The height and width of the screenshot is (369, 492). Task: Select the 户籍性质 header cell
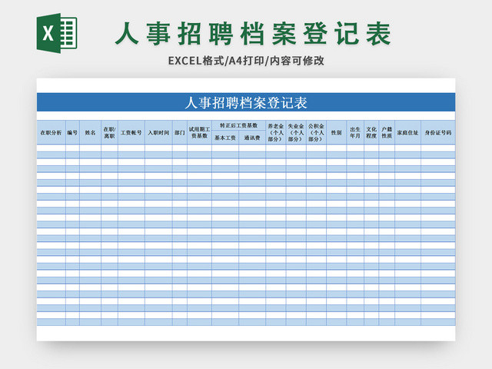(x=387, y=132)
